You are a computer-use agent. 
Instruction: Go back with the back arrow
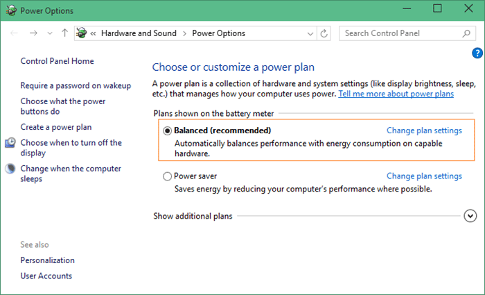point(15,33)
